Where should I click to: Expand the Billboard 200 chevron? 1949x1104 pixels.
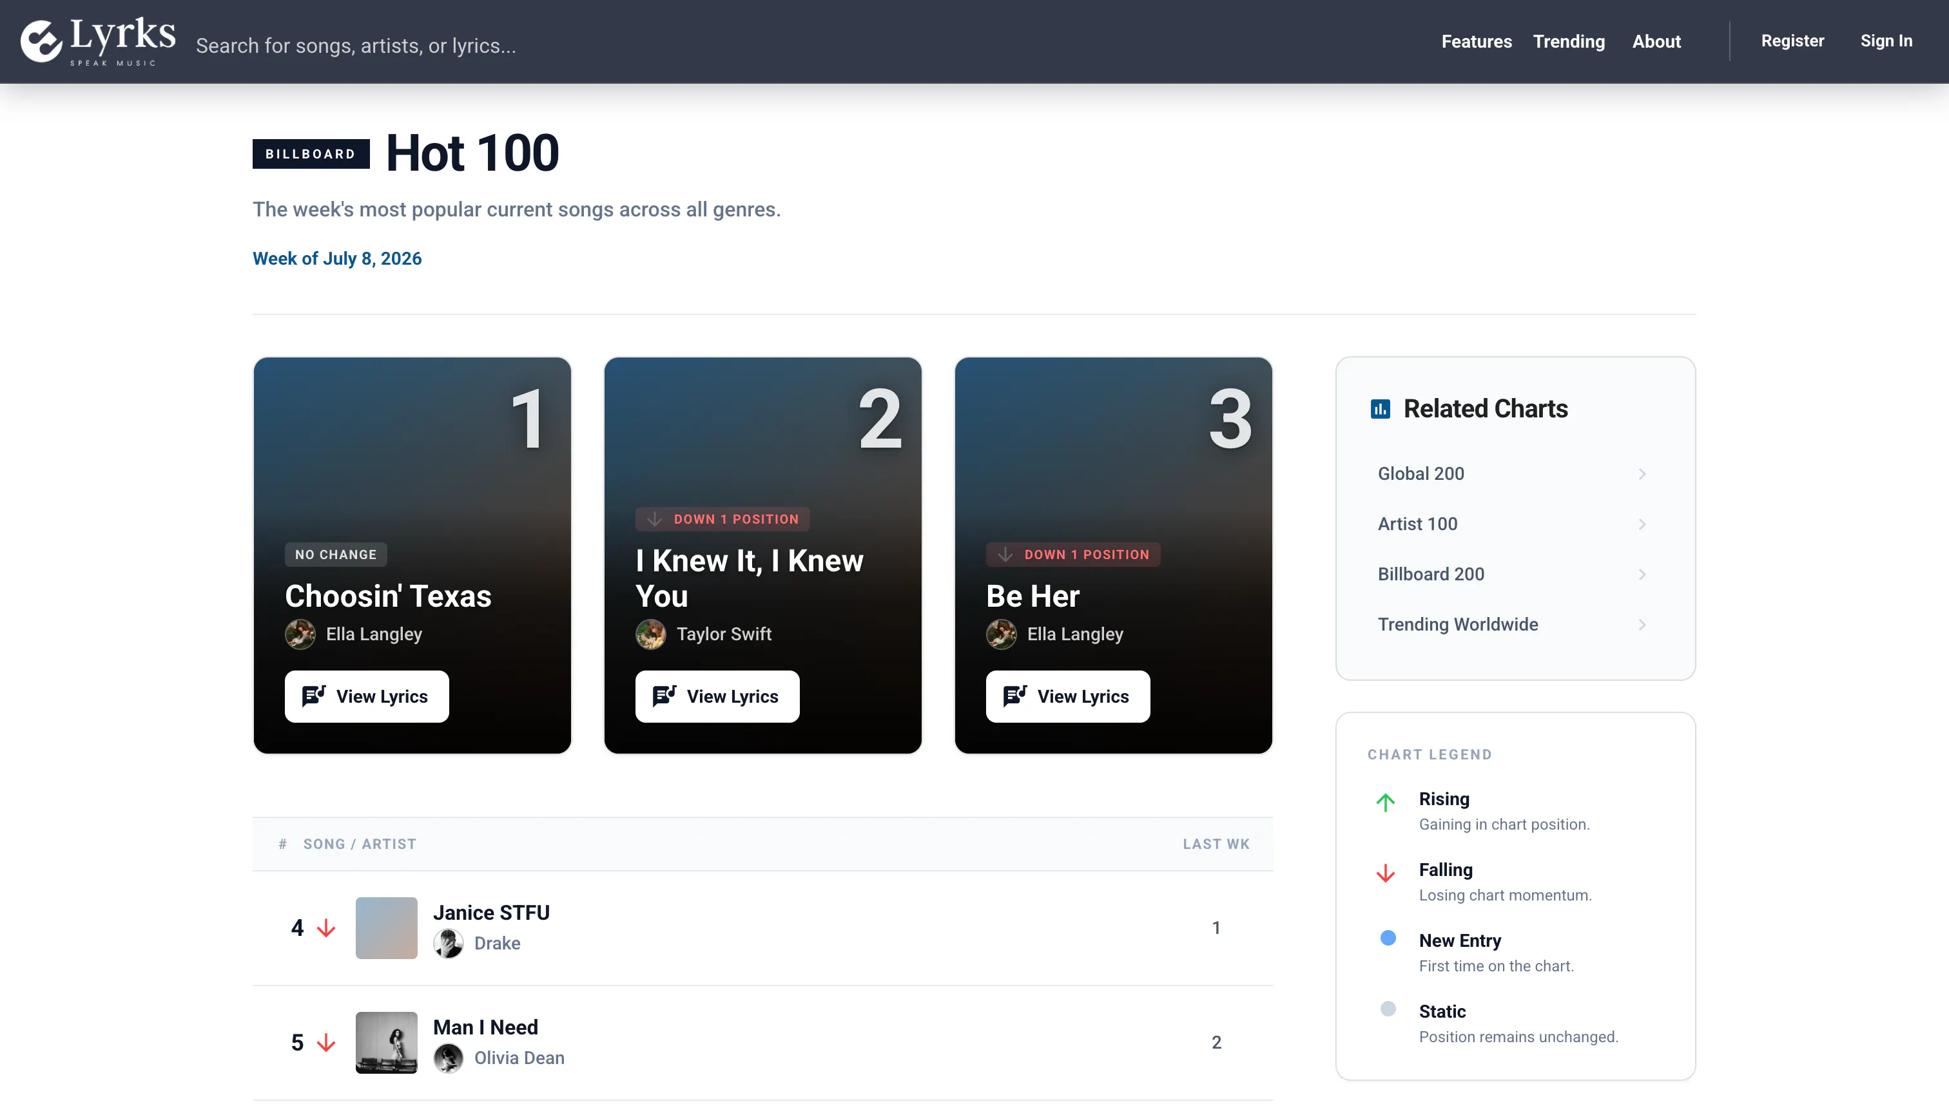click(1642, 575)
